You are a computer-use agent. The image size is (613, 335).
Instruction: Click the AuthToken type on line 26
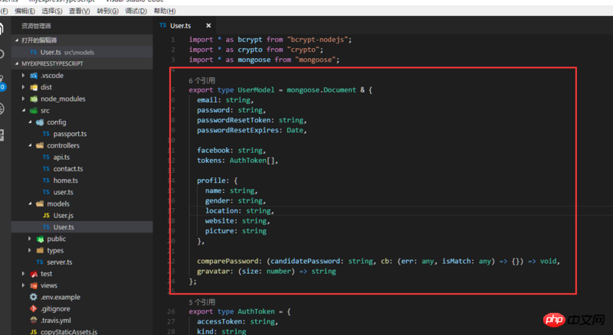pos(256,311)
